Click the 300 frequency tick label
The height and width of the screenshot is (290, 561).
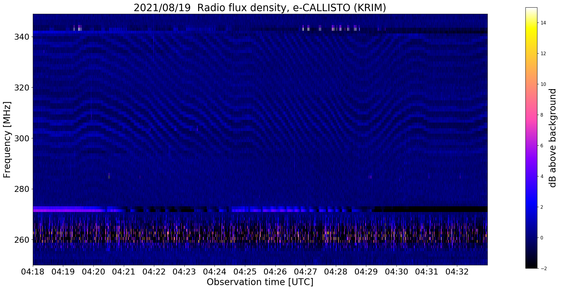(x=22, y=138)
